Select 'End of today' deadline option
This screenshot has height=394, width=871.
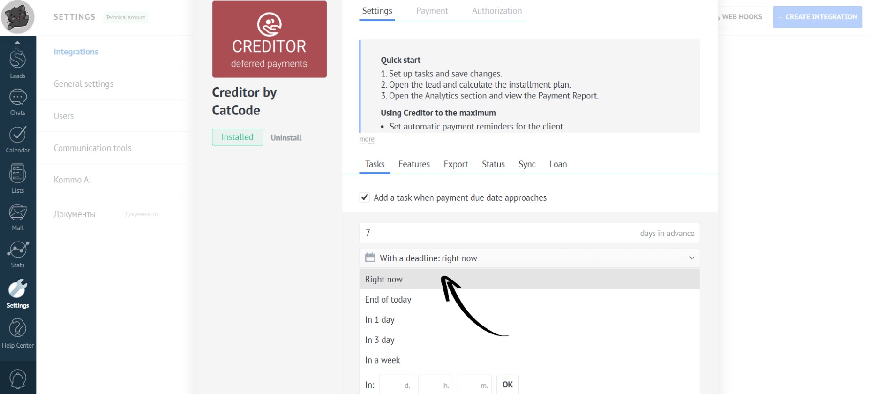point(388,300)
